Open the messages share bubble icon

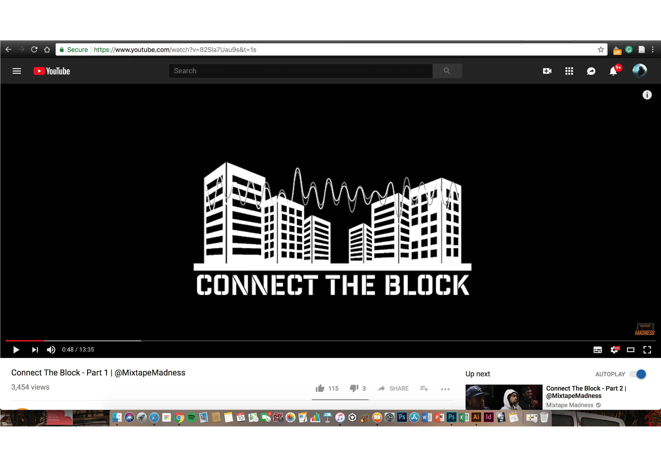click(591, 71)
